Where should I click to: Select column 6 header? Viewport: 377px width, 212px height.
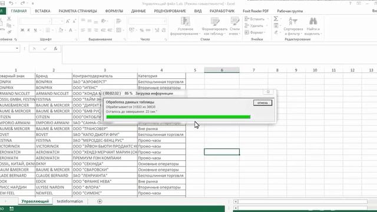(x=221, y=70)
